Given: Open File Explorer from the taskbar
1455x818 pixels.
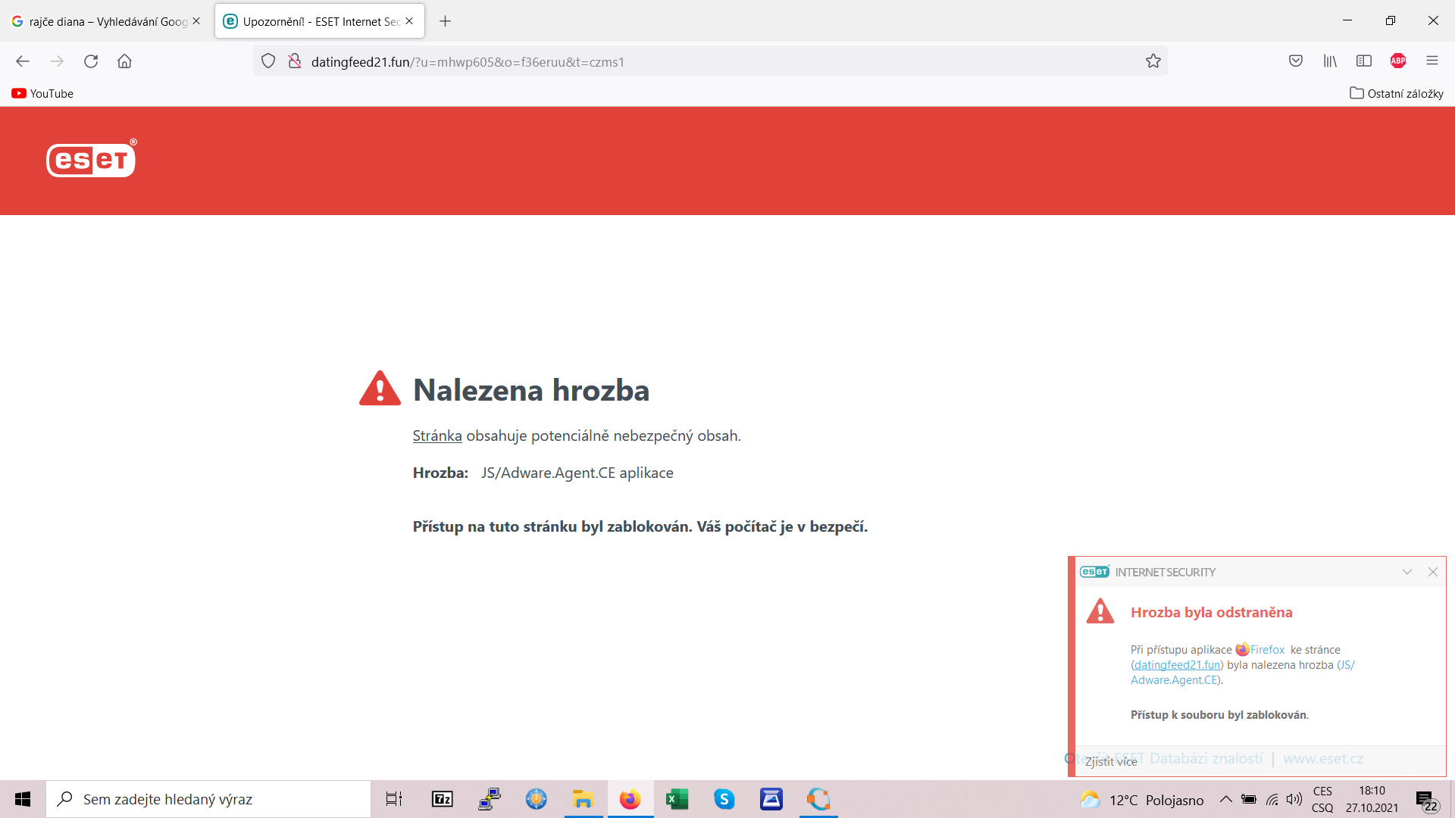Looking at the screenshot, I should tap(583, 799).
